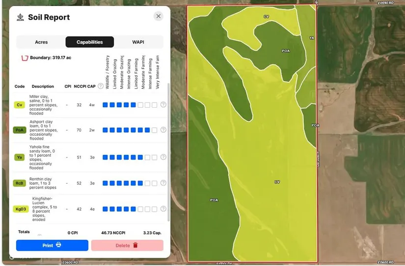This screenshot has width=405, height=266.
Task: Click the Soil Report plant icon
Action: 20,17
